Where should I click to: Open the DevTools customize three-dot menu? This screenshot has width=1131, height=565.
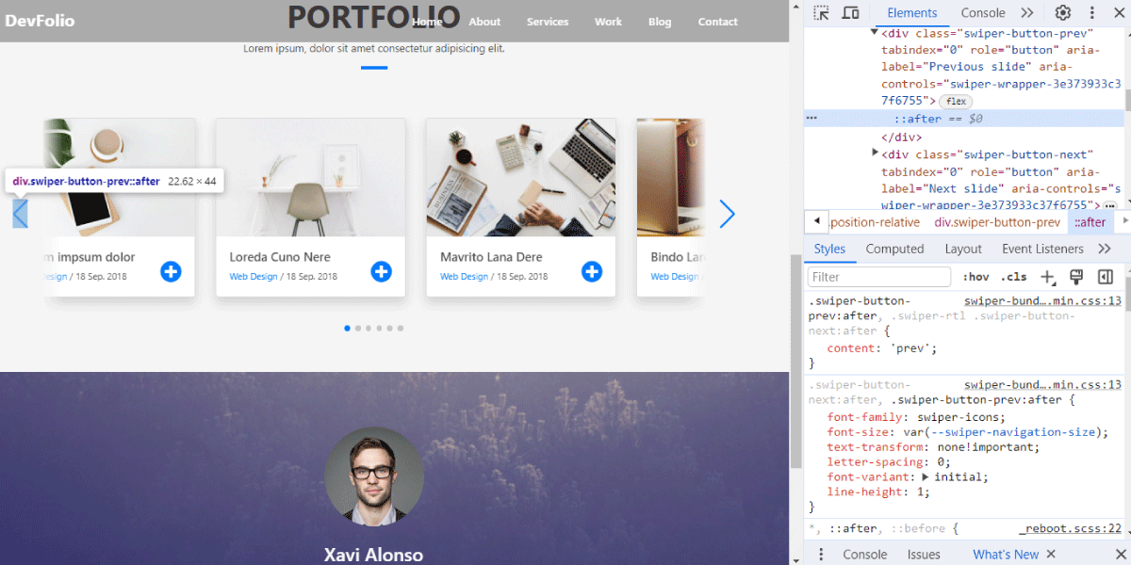1091,13
